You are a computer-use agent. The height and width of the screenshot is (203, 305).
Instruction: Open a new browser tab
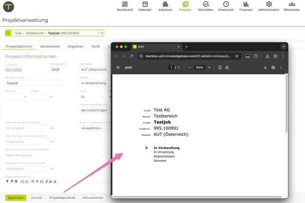tap(186, 46)
